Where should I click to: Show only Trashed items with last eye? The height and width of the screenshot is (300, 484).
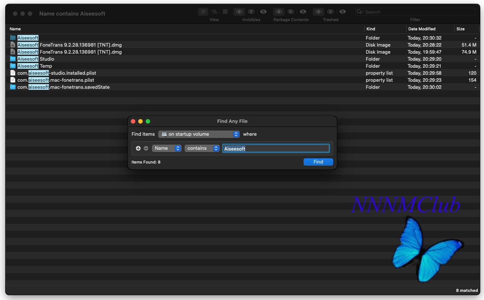(x=343, y=12)
